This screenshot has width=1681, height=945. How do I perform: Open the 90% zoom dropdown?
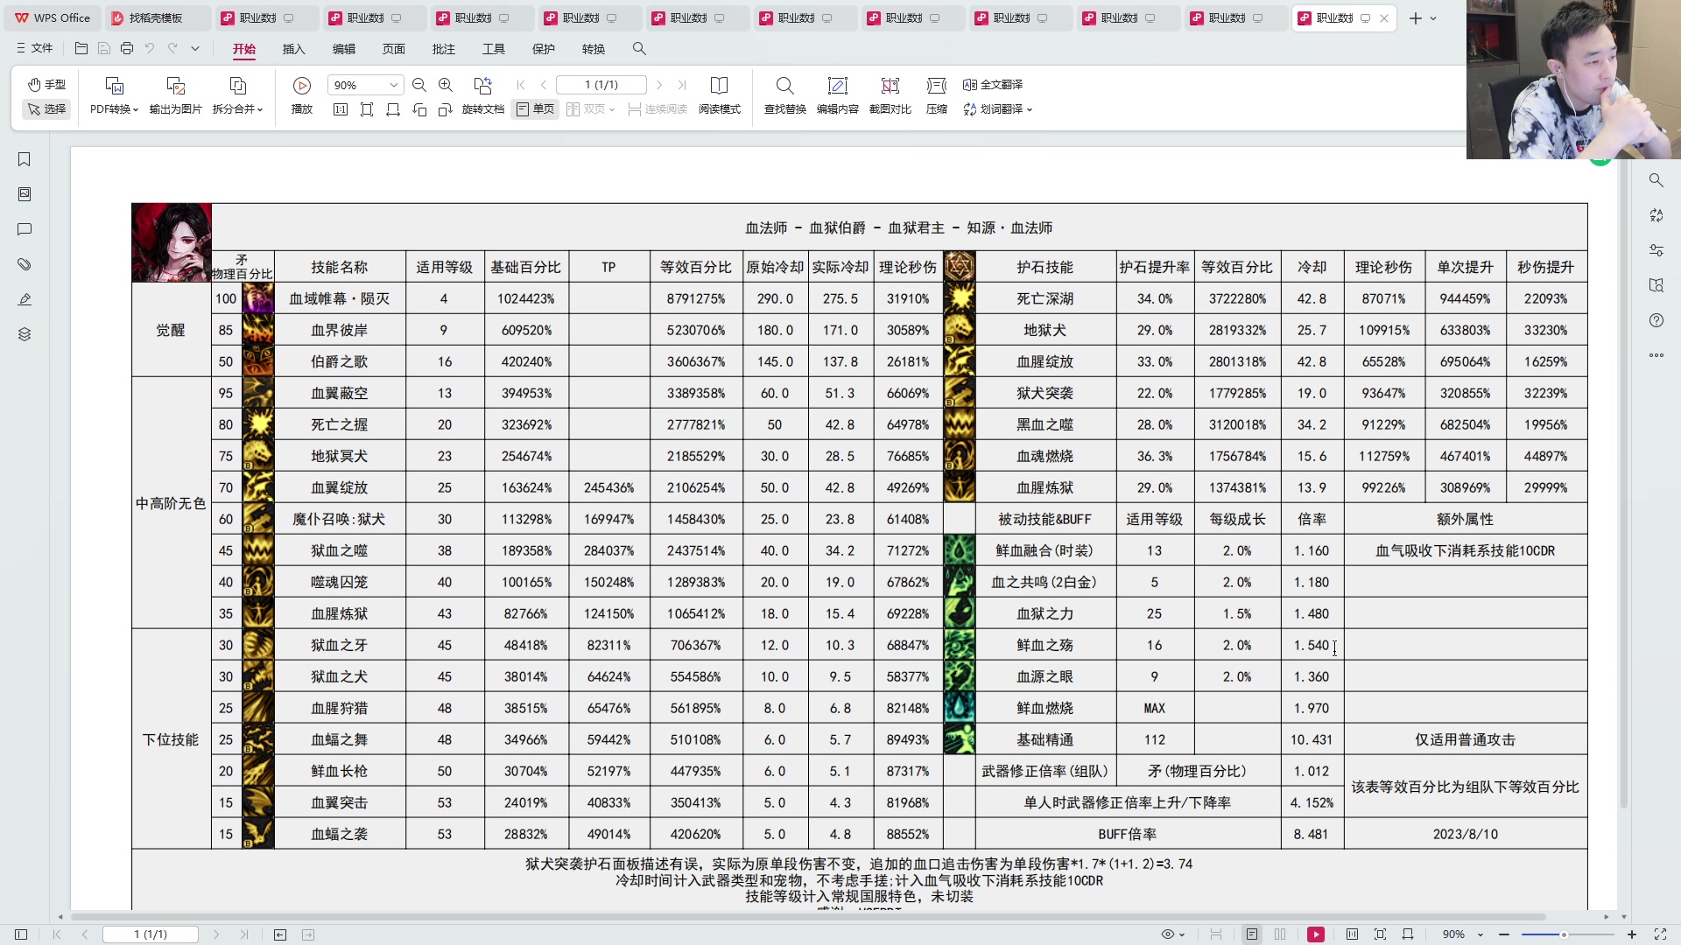(x=364, y=84)
